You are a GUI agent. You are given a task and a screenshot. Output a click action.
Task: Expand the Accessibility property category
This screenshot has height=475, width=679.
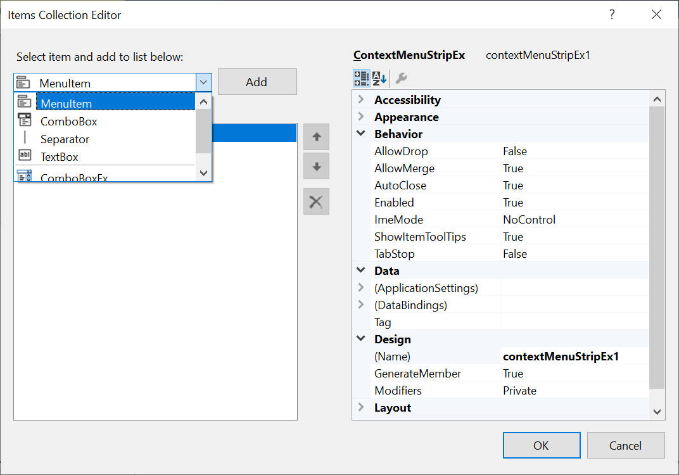[361, 99]
